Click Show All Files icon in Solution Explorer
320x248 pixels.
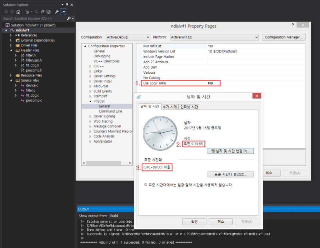[x=48, y=12]
